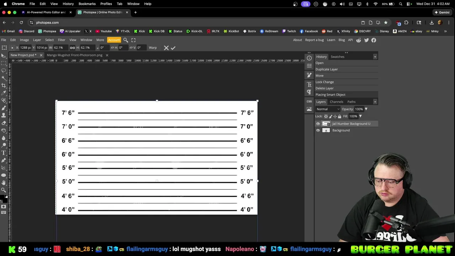This screenshot has width=455, height=256.
Task: Open the Opacity slider arrow
Action: click(366, 109)
